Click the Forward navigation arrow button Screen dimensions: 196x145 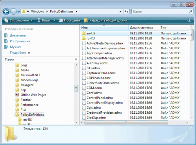(x=13, y=12)
